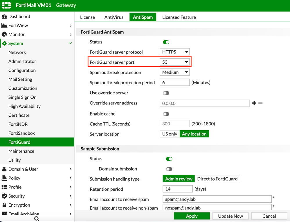Click Email account to receive spam field
290x222 pixels.
[217, 199]
